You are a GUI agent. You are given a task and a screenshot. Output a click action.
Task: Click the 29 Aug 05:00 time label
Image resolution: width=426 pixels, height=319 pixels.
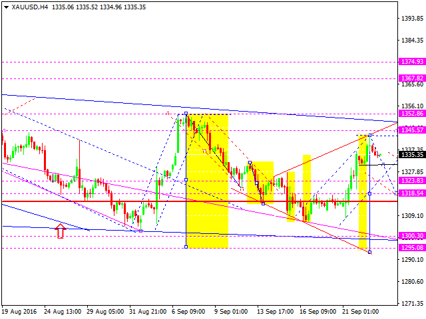(105, 312)
